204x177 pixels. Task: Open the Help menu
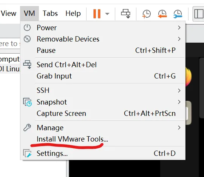point(73,13)
